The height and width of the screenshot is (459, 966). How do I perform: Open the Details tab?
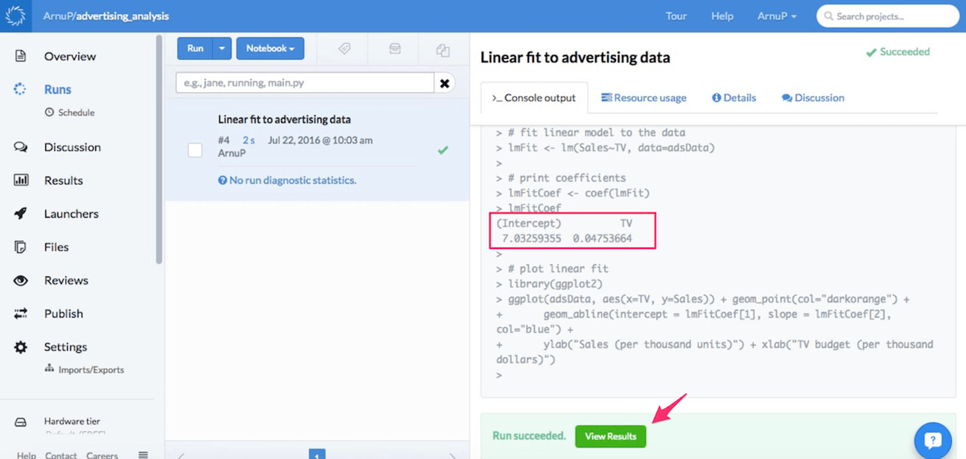[x=734, y=98]
